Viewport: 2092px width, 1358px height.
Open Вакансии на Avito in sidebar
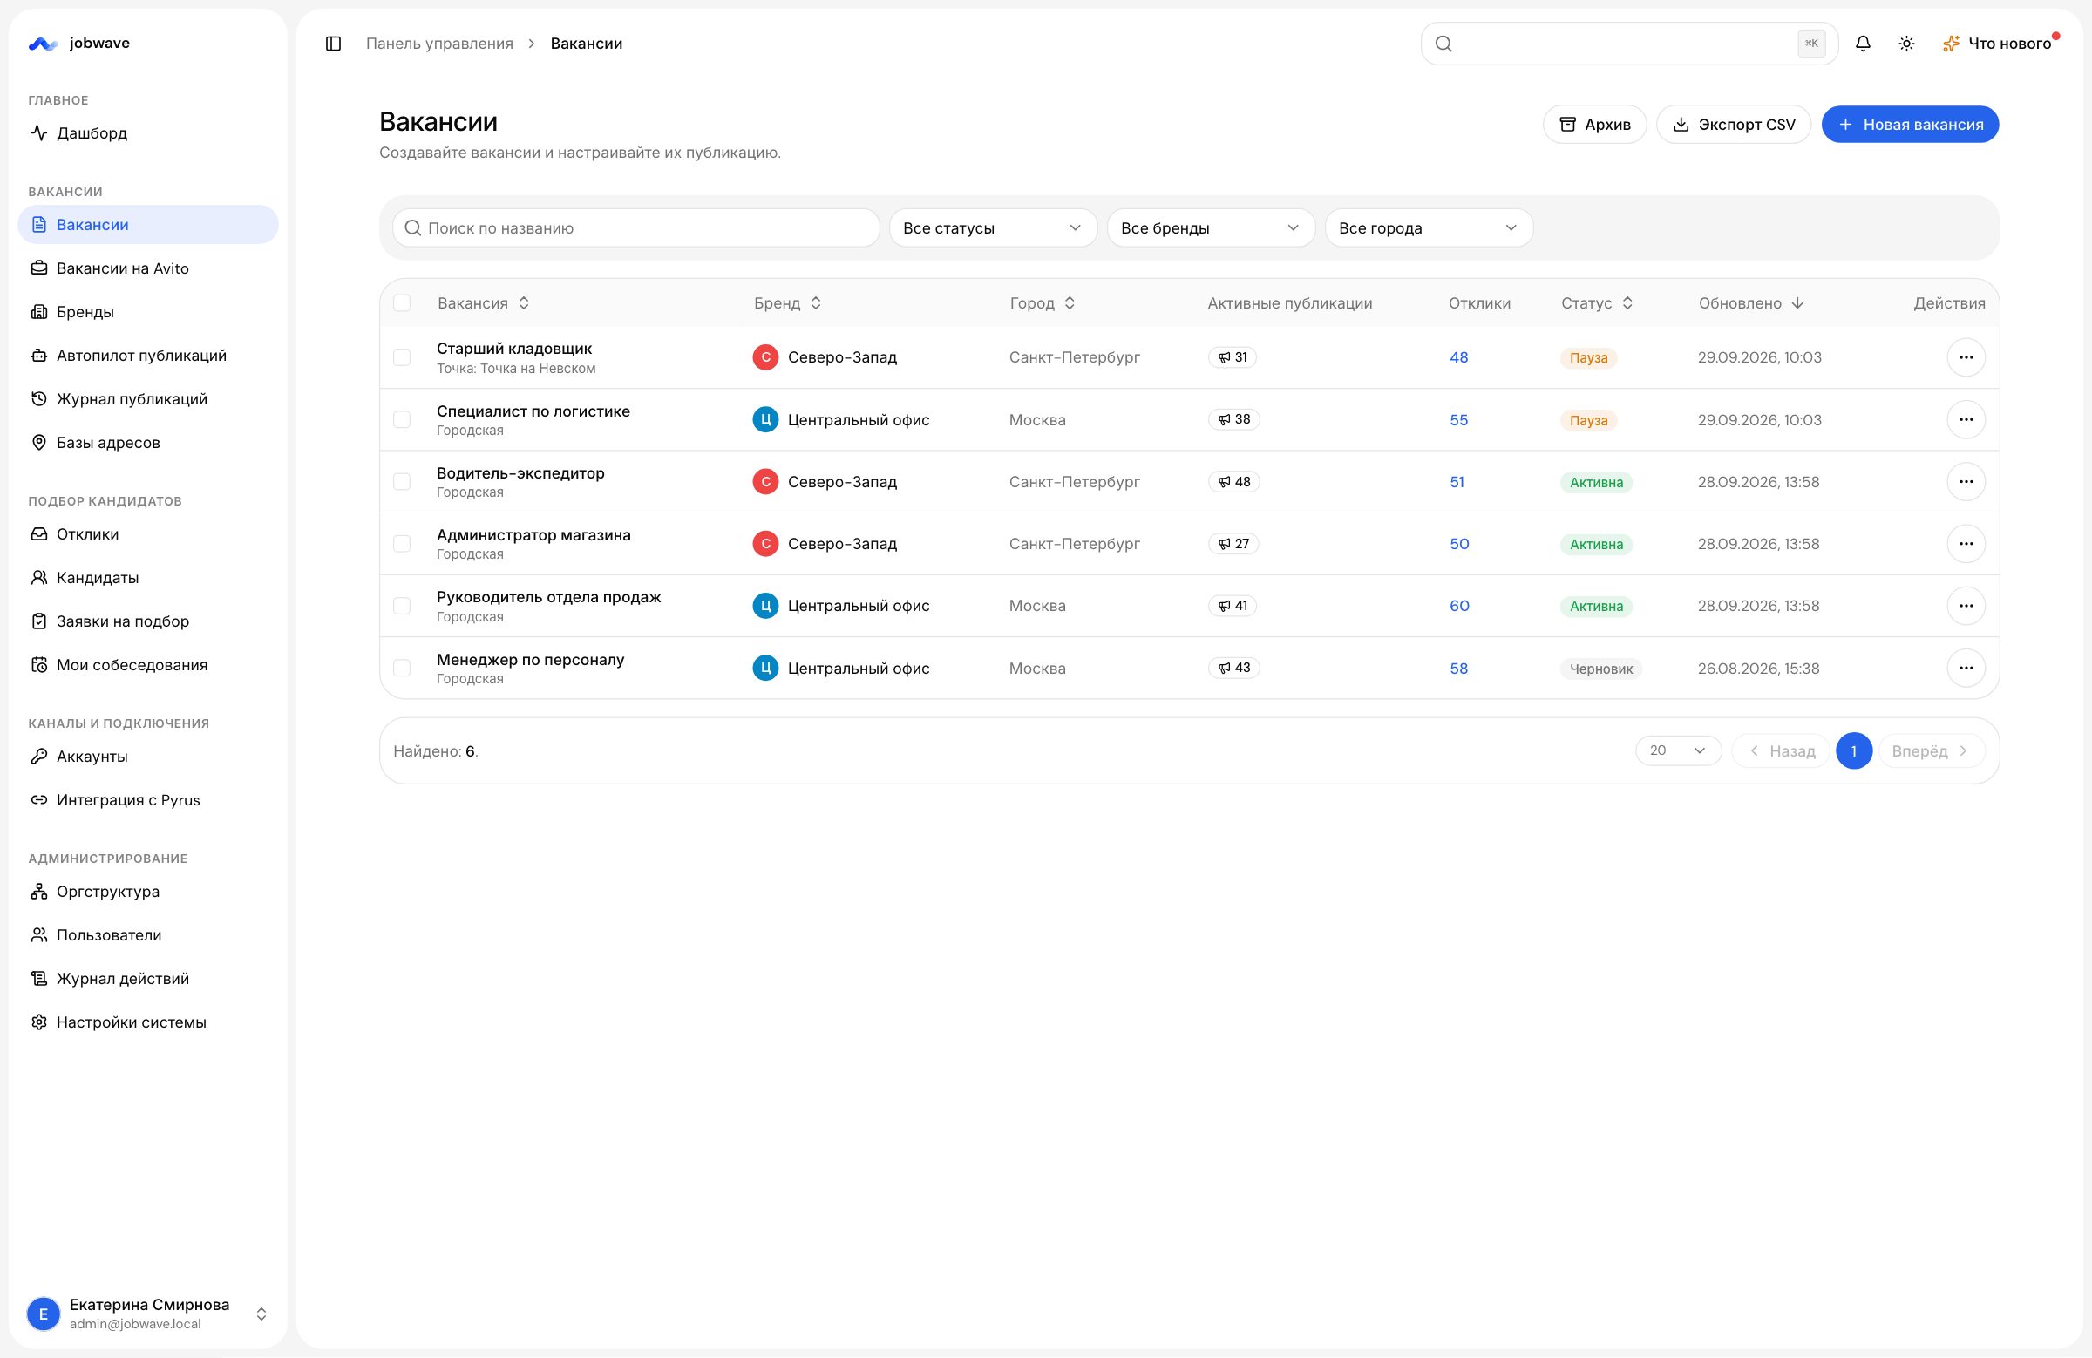pos(147,268)
